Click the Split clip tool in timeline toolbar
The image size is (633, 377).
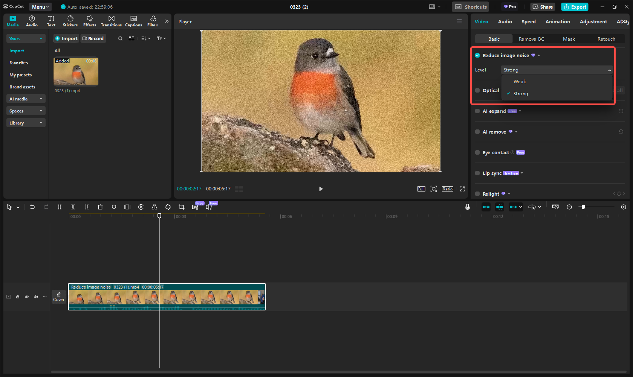coord(60,207)
